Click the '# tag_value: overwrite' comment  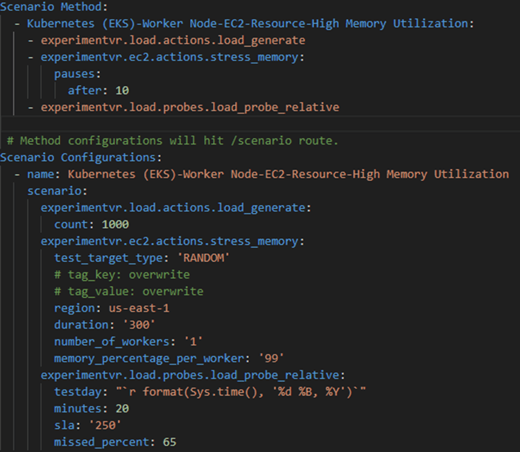pyautogui.click(x=129, y=292)
